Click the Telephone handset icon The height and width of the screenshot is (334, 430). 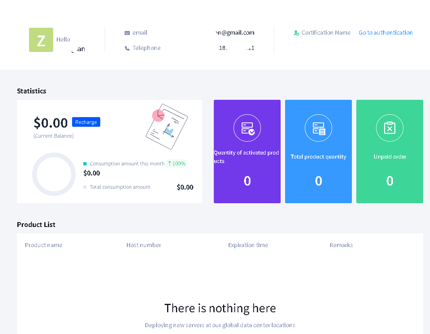click(128, 47)
